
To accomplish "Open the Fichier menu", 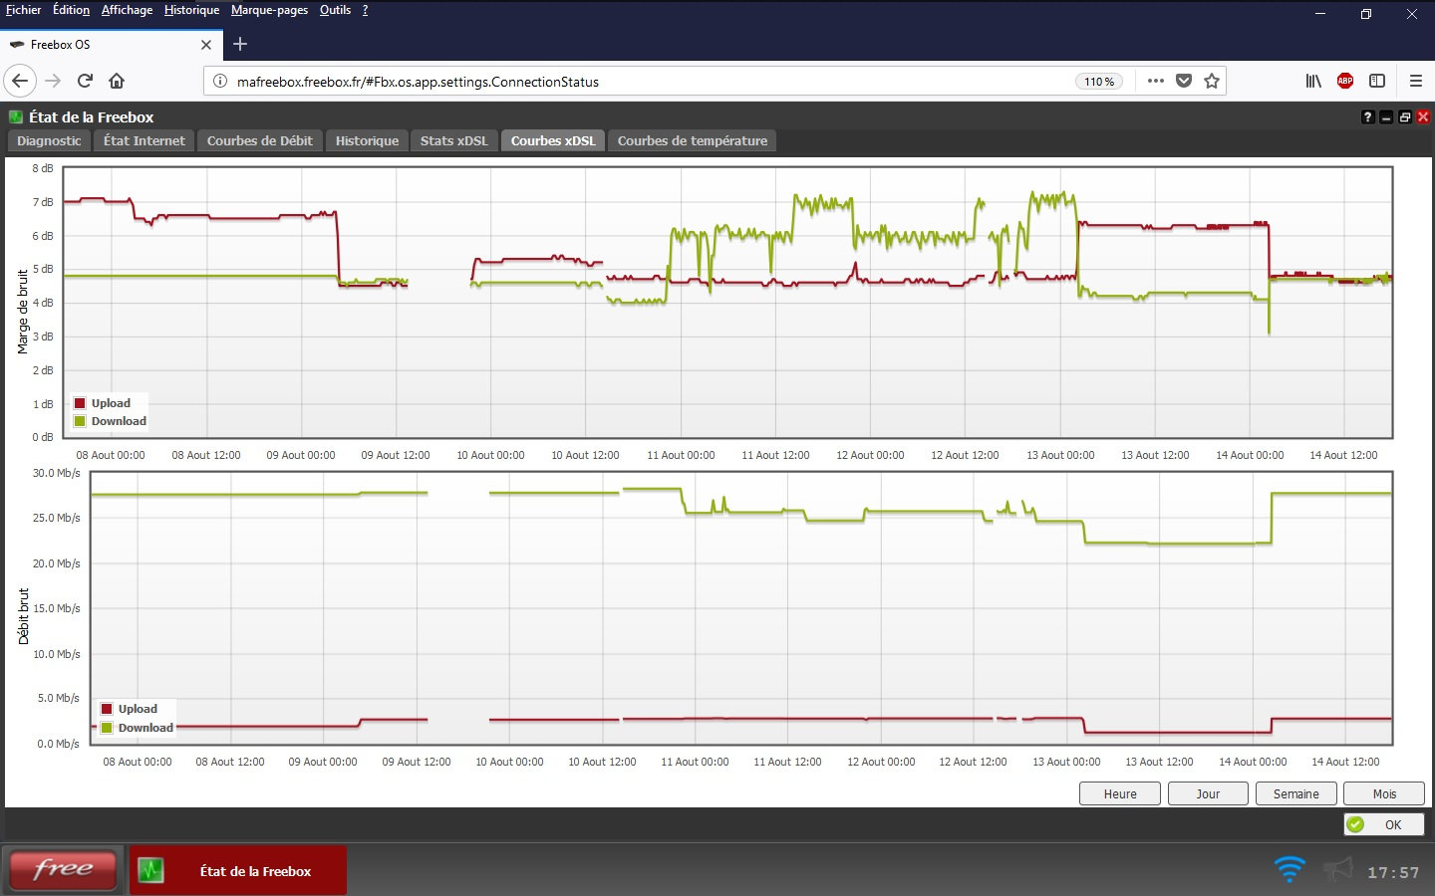I will coord(24,10).
